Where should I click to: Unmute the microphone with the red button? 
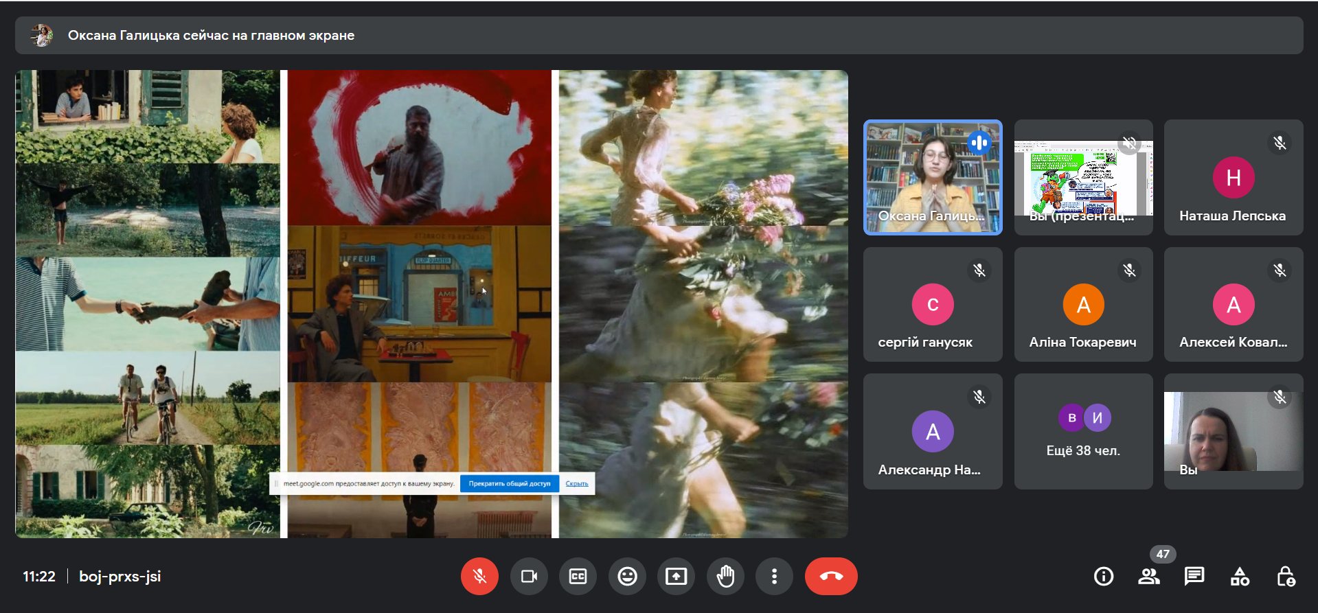[x=479, y=576]
